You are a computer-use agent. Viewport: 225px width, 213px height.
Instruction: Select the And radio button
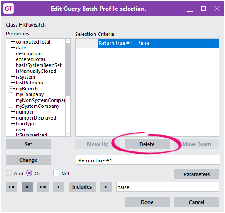pyautogui.click(x=9, y=173)
